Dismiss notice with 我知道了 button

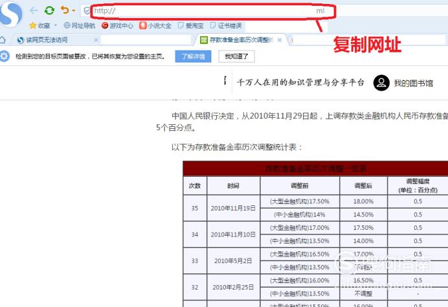(236, 56)
